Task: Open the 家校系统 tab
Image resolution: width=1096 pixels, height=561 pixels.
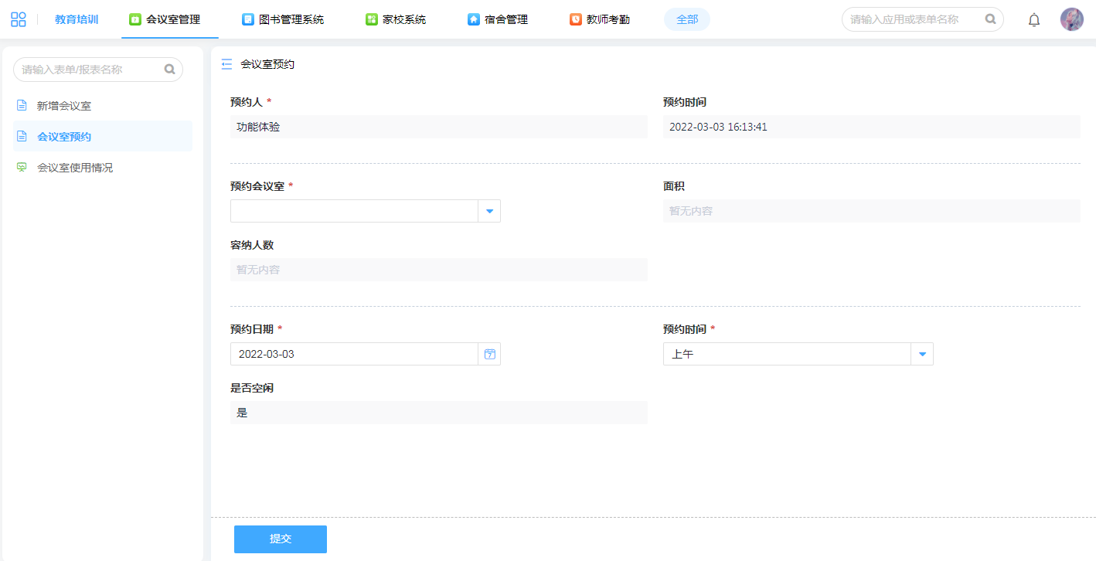Action: tap(396, 19)
